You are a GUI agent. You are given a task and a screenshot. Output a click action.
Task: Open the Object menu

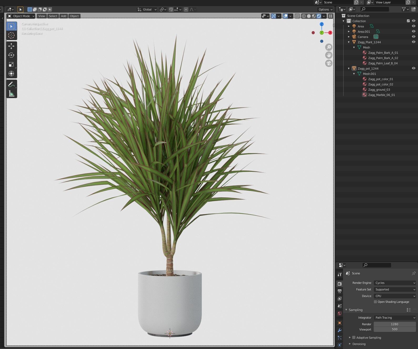(x=74, y=16)
